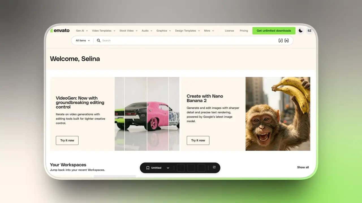This screenshot has height=203, width=362.
Task: Click Show all workspaces link
Action: pos(303,167)
